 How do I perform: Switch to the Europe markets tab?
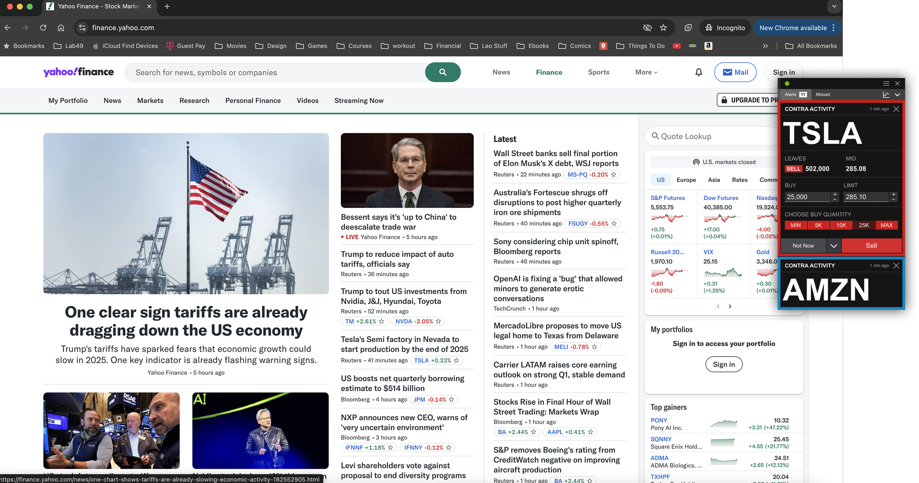686,180
